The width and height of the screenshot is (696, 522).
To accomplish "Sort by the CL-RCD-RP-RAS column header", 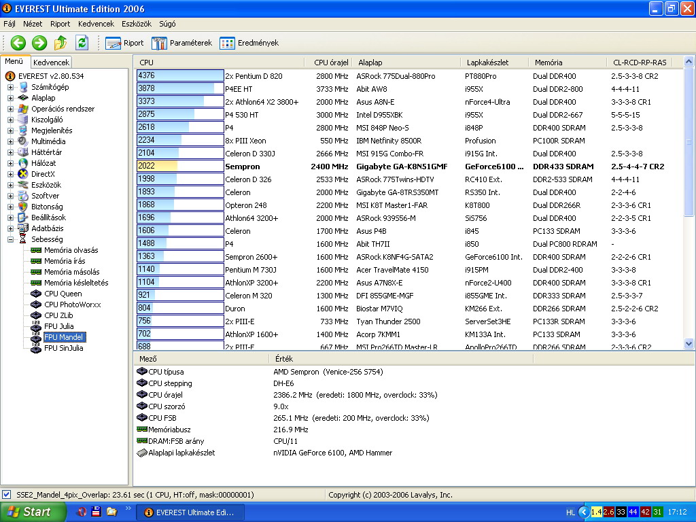I will (x=640, y=63).
